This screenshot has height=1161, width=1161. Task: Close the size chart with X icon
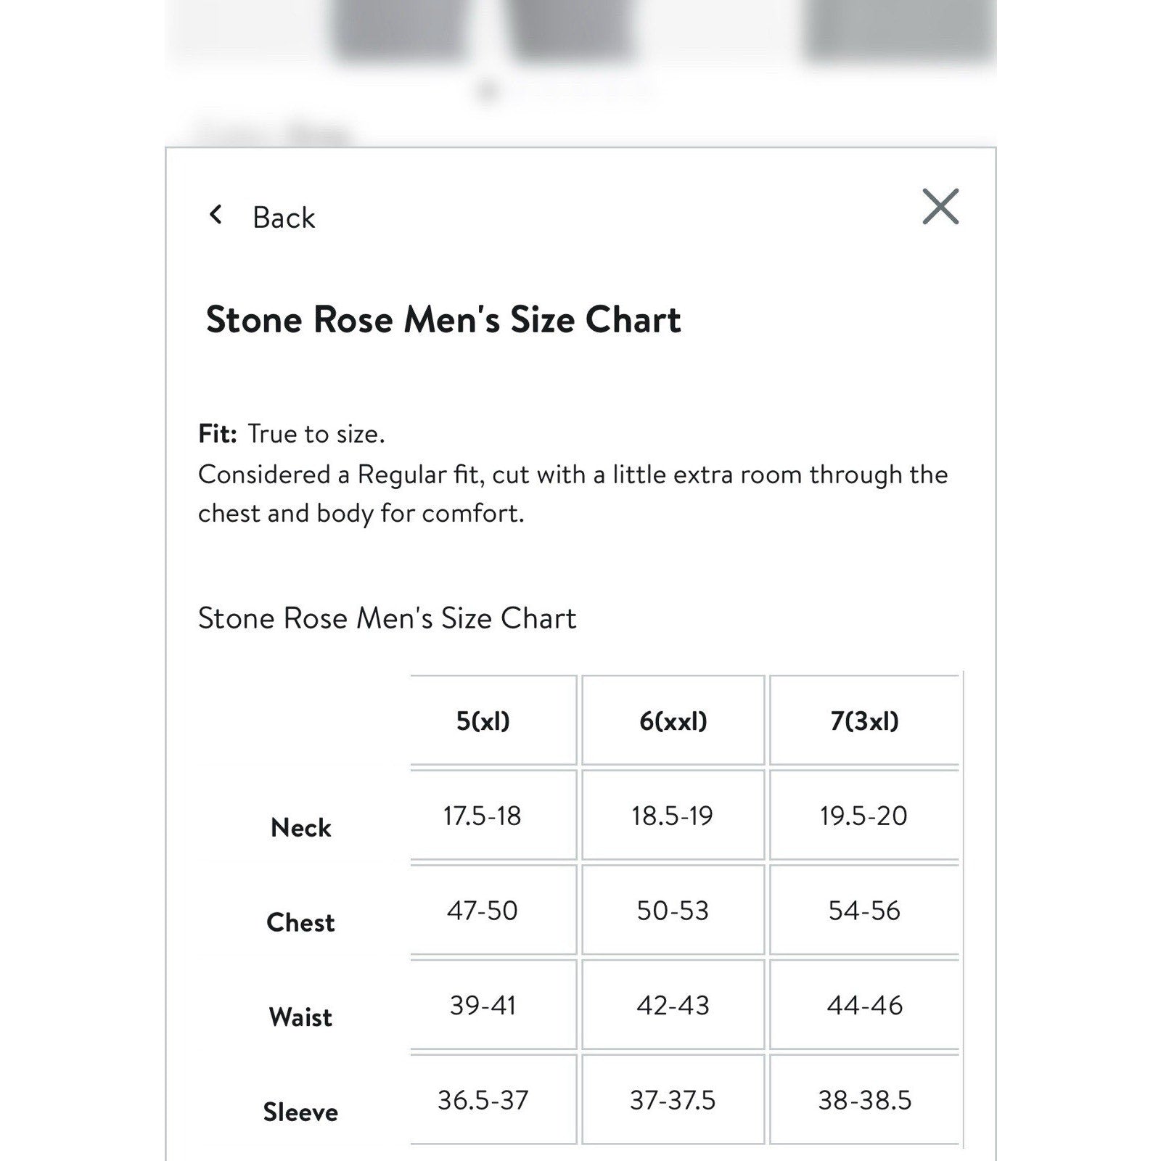(x=940, y=207)
